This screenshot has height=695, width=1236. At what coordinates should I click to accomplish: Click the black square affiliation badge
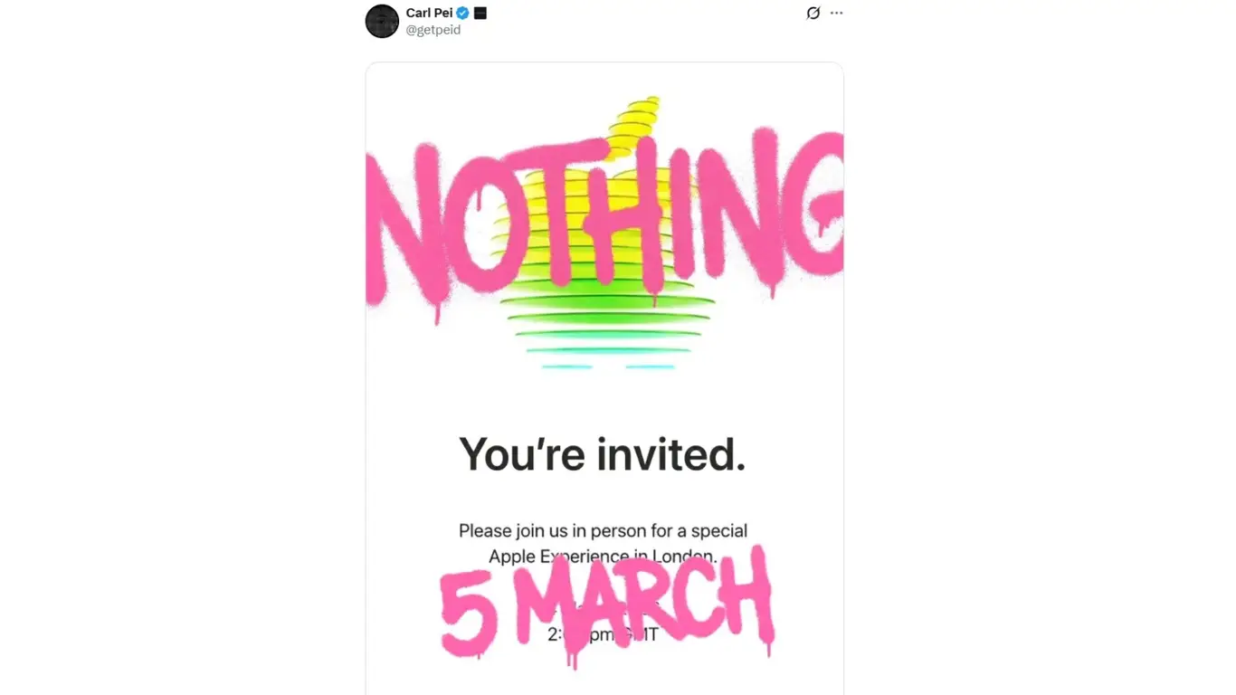click(480, 13)
